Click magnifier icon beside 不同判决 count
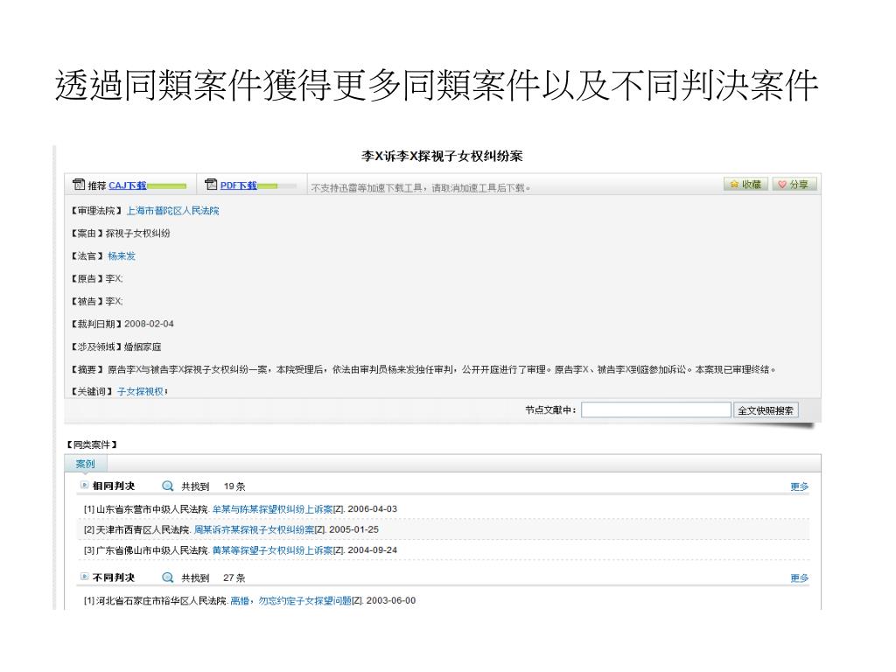Screen dimensions: 896x672 pyautogui.click(x=167, y=577)
